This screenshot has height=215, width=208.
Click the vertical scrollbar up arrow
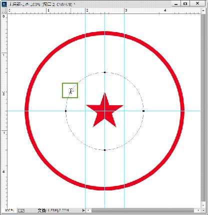tap(203, 11)
